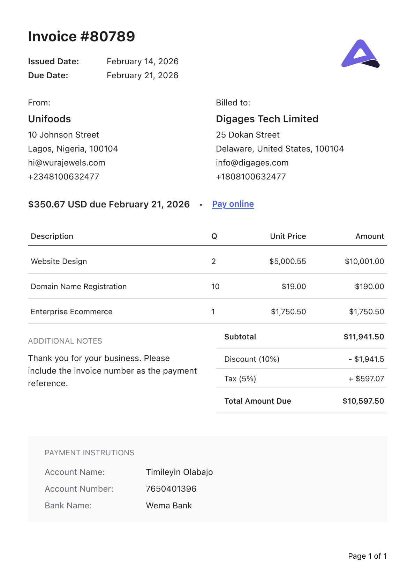Click the Q column header
The width and height of the screenshot is (415, 588).
pyautogui.click(x=214, y=236)
